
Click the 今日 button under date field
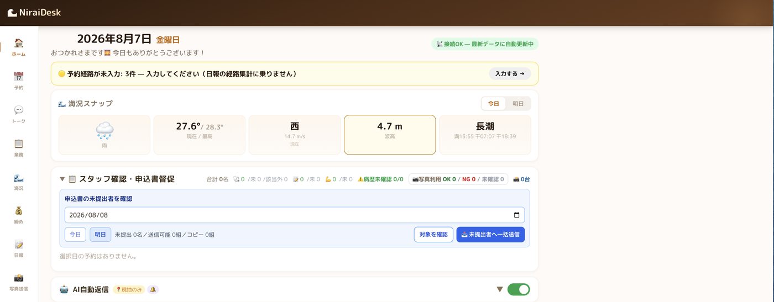pos(75,235)
